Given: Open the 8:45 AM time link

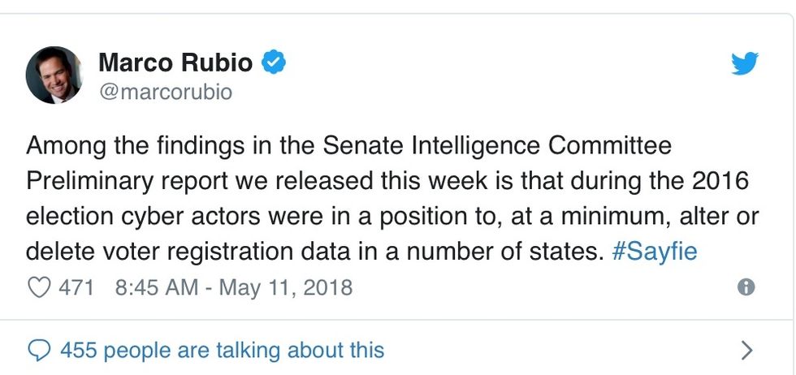Looking at the screenshot, I should [x=158, y=287].
